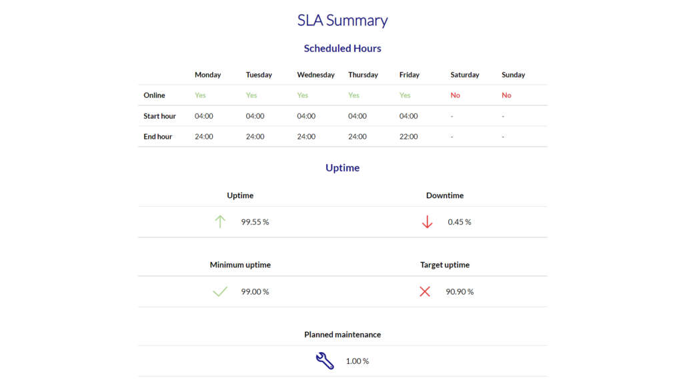Click the Friday column header

click(x=410, y=75)
